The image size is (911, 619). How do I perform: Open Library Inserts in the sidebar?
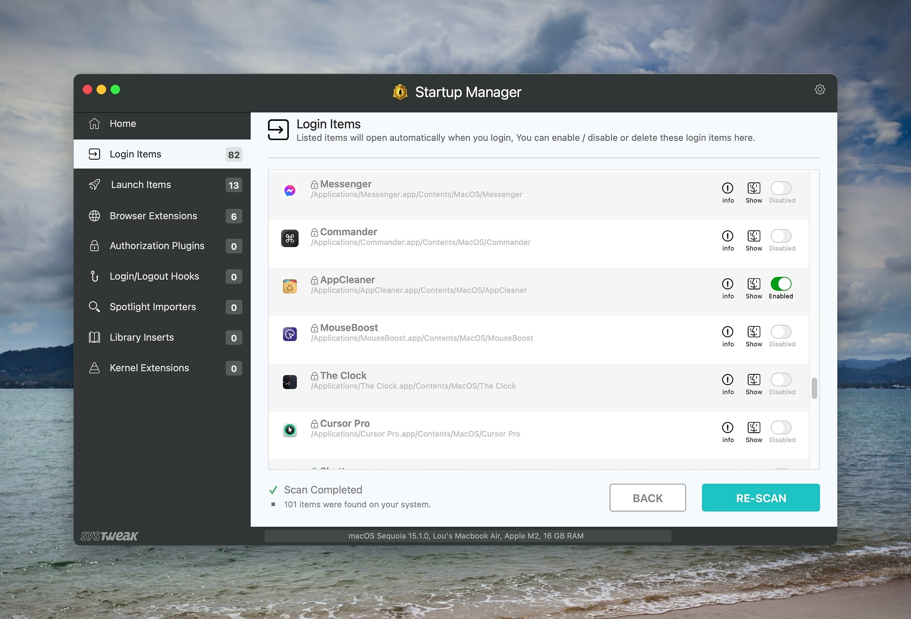tap(162, 338)
